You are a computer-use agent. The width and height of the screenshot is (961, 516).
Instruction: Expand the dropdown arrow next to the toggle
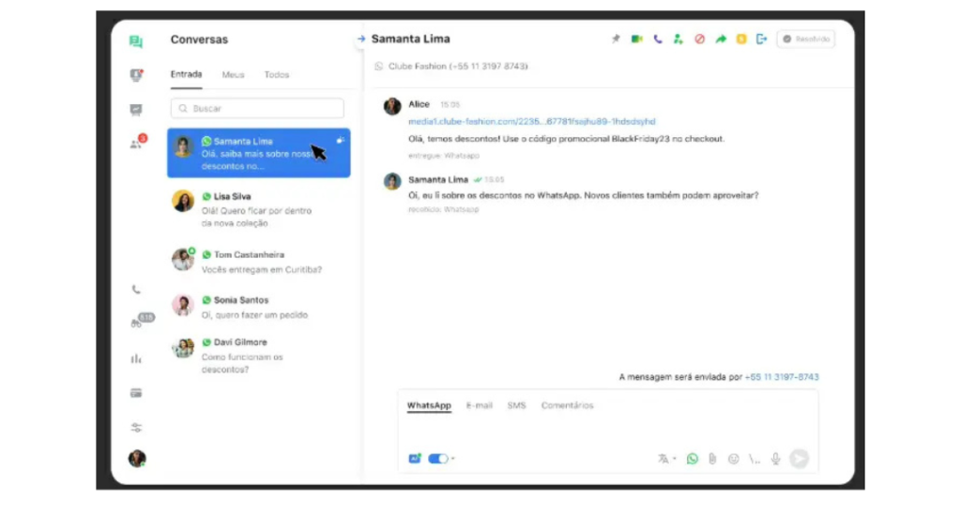(453, 459)
